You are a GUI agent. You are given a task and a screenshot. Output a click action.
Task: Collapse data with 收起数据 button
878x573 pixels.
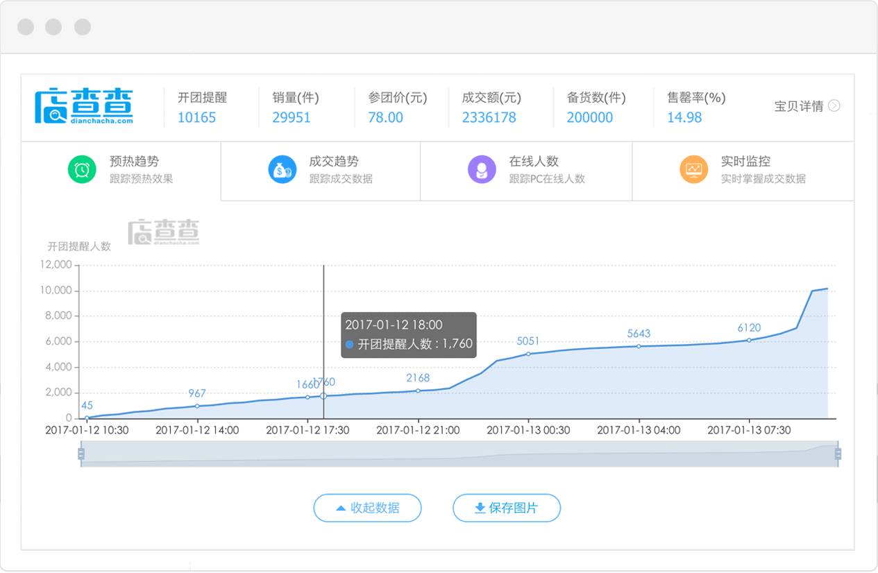tap(367, 508)
